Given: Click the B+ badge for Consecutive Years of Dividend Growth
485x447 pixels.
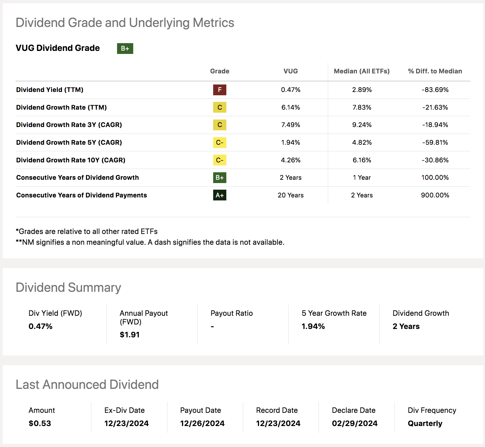Looking at the screenshot, I should click(219, 178).
